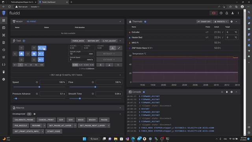Select the 10 jog distance
This screenshot has width=252, height=142.
point(26,65)
